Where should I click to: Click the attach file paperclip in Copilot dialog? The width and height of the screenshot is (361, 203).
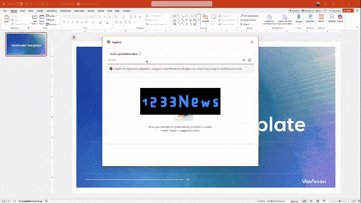tap(244, 60)
